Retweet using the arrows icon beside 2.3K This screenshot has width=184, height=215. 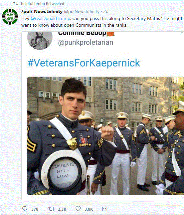click(x=52, y=209)
